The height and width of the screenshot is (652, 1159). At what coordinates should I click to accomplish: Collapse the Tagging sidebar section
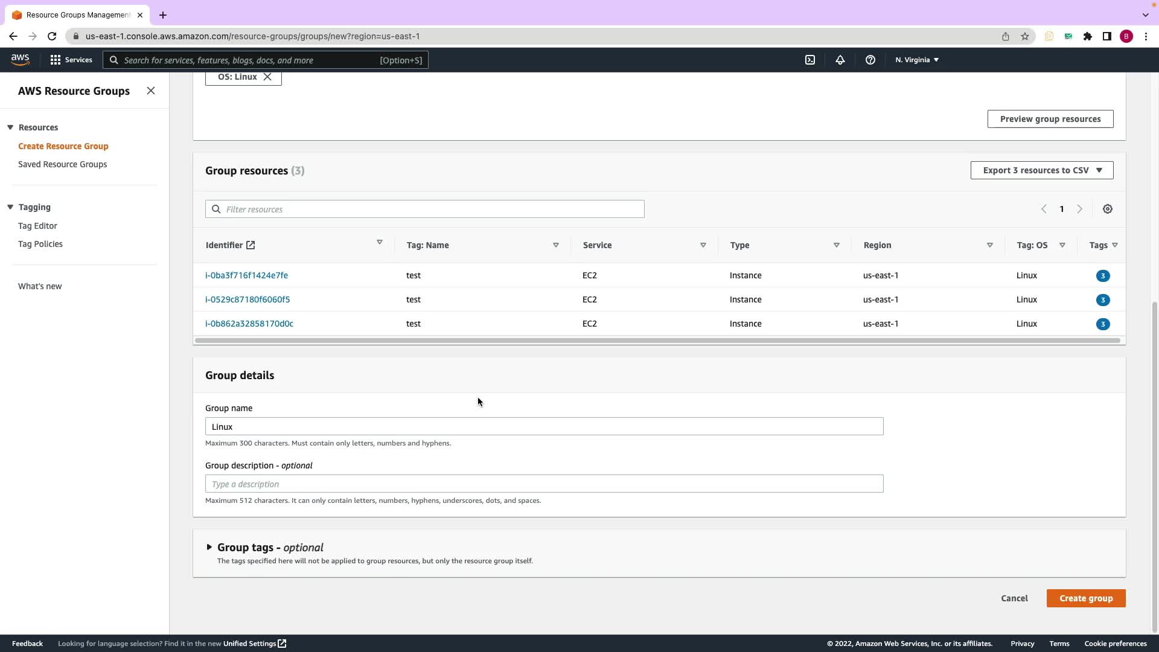coord(10,207)
